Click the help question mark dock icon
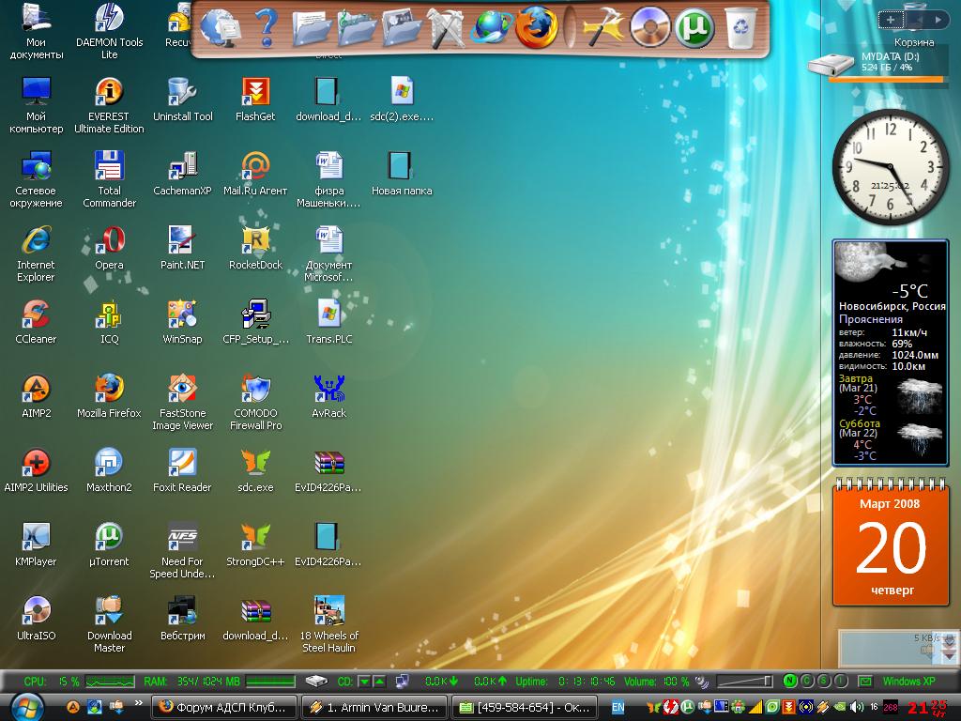This screenshot has width=961, height=721. click(x=267, y=27)
